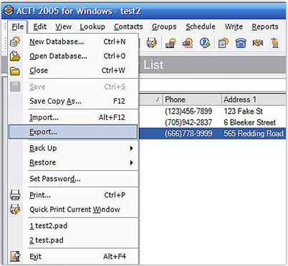Open the Groups menu
The image size is (288, 266).
(164, 26)
